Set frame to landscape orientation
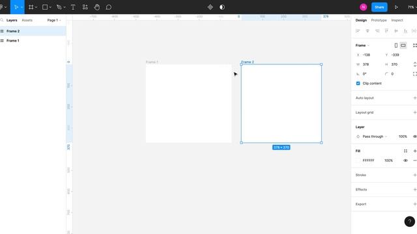This screenshot has height=234, width=417. pyautogui.click(x=403, y=45)
